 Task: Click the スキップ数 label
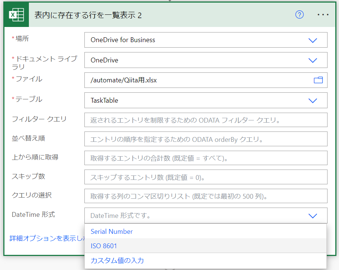[28, 176]
